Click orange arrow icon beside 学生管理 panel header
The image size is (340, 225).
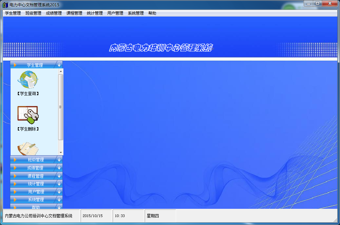[x=15, y=65]
